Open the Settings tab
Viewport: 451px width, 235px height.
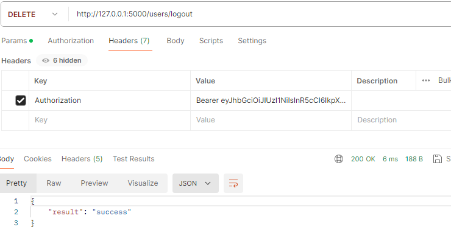pos(252,41)
